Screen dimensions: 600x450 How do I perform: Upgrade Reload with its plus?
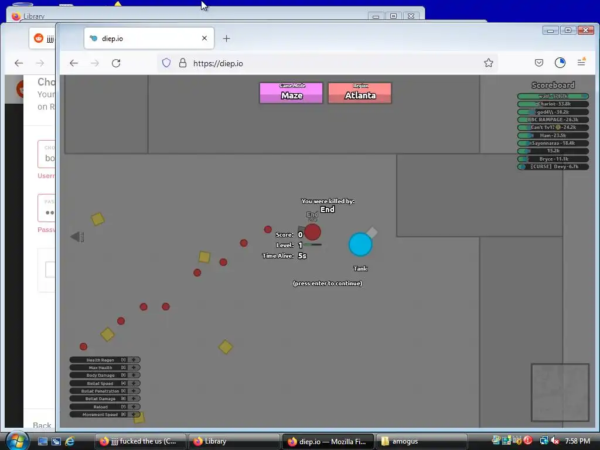[x=134, y=407]
